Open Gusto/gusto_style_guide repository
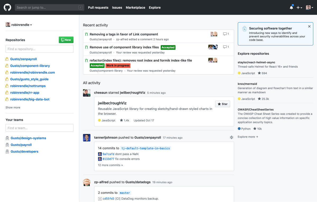 click(x=29, y=79)
